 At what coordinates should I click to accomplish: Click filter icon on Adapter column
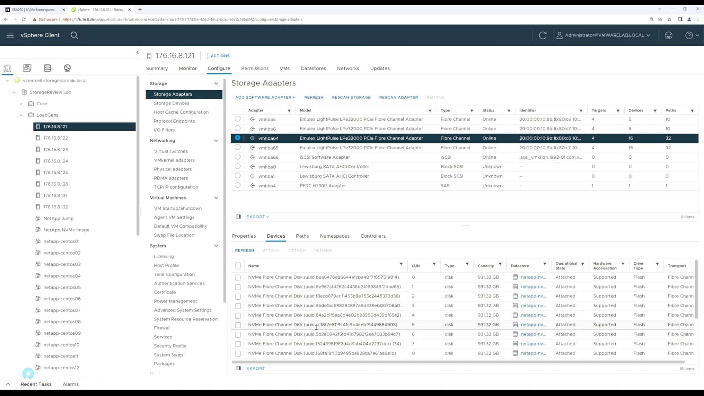[289, 111]
